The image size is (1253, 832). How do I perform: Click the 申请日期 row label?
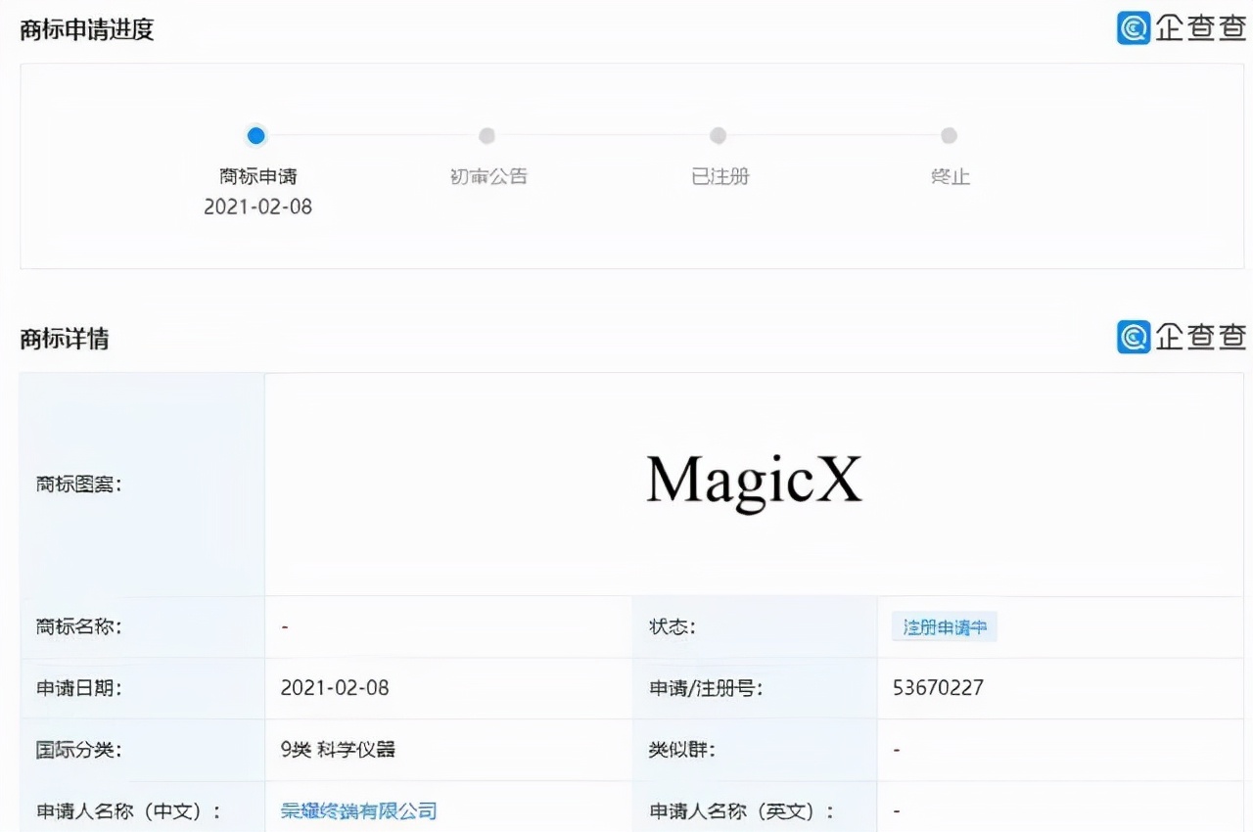click(x=78, y=688)
